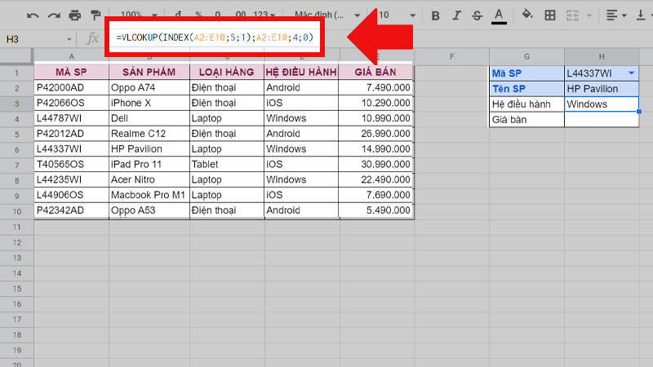Screen dimensions: 653x367
Task: Undo the last action
Action: (x=33, y=15)
